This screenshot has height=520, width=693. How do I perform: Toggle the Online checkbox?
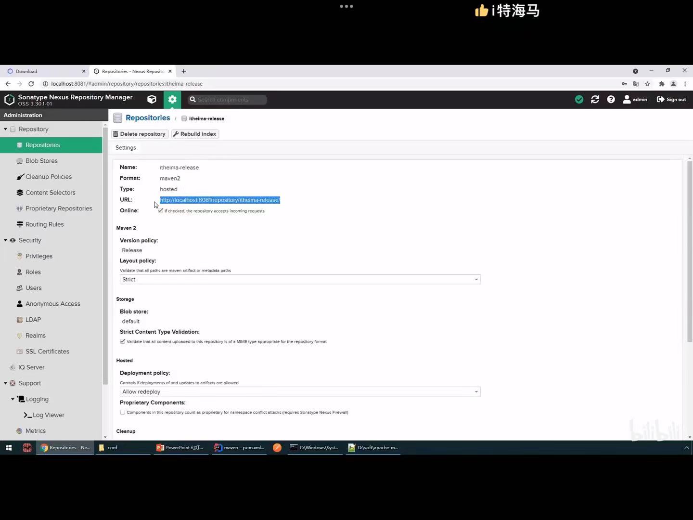(x=161, y=211)
